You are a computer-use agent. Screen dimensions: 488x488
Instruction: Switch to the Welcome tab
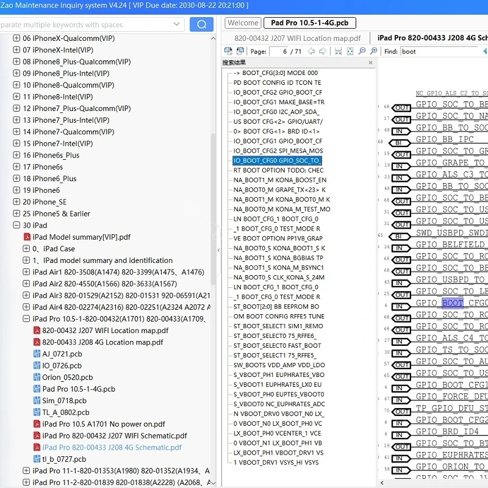(x=243, y=23)
